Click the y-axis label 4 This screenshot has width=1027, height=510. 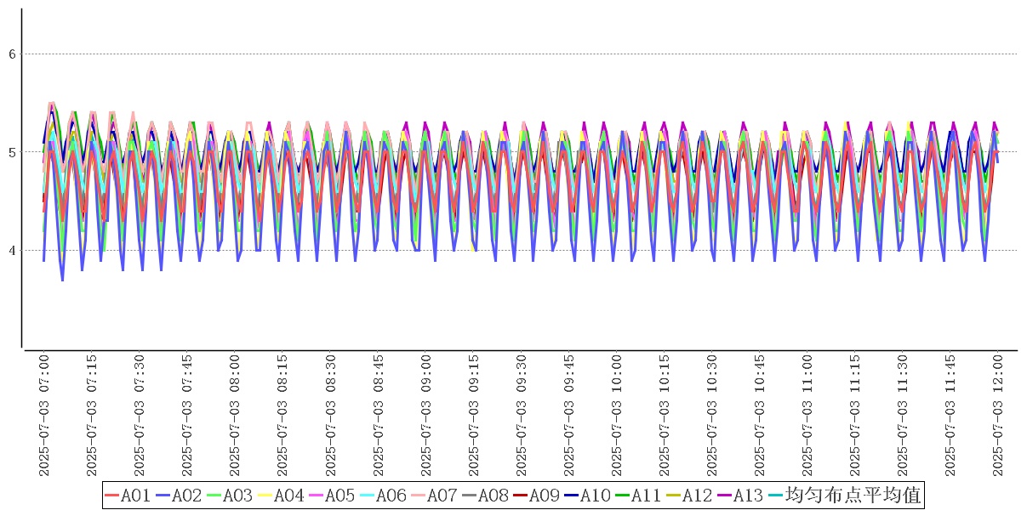coord(12,251)
